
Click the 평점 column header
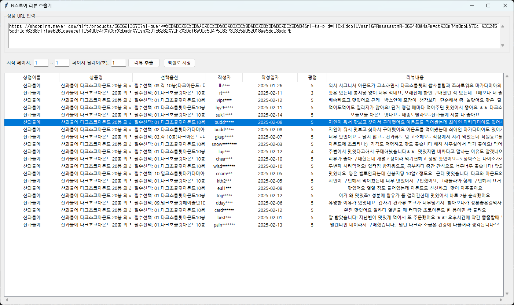[x=312, y=78]
